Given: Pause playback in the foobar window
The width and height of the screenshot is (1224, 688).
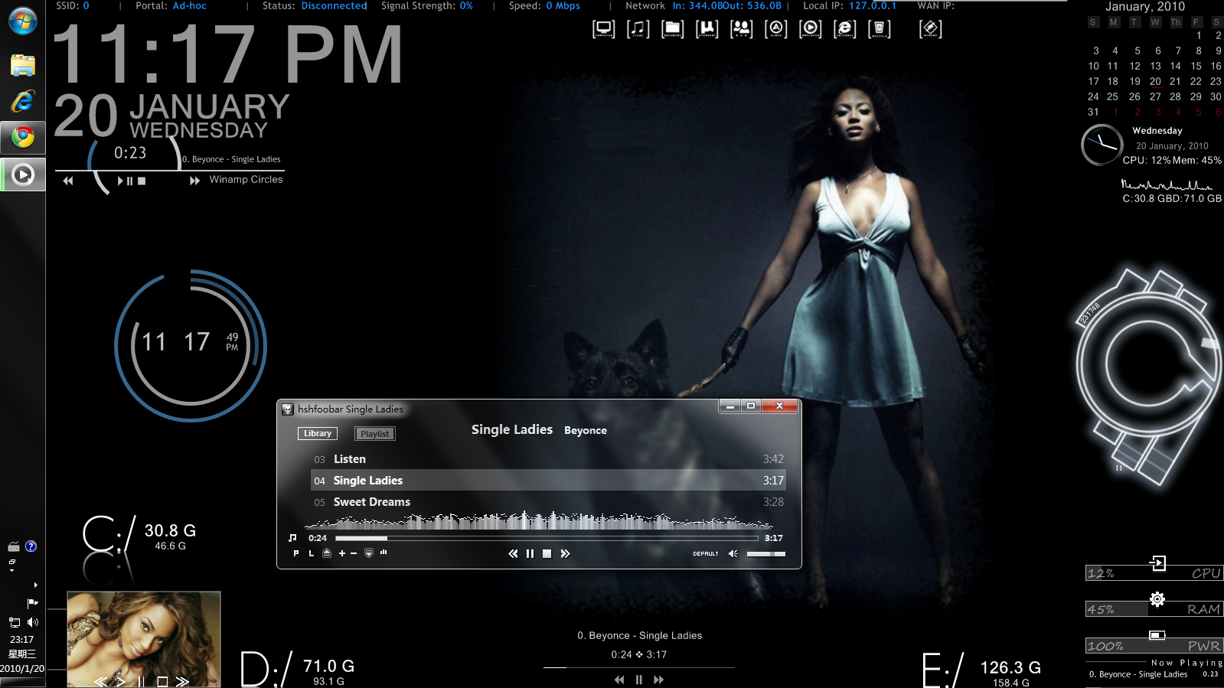Looking at the screenshot, I should tap(530, 553).
